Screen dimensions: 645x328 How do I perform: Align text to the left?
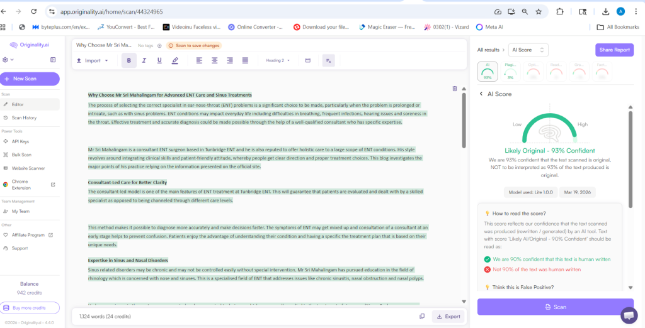(199, 60)
